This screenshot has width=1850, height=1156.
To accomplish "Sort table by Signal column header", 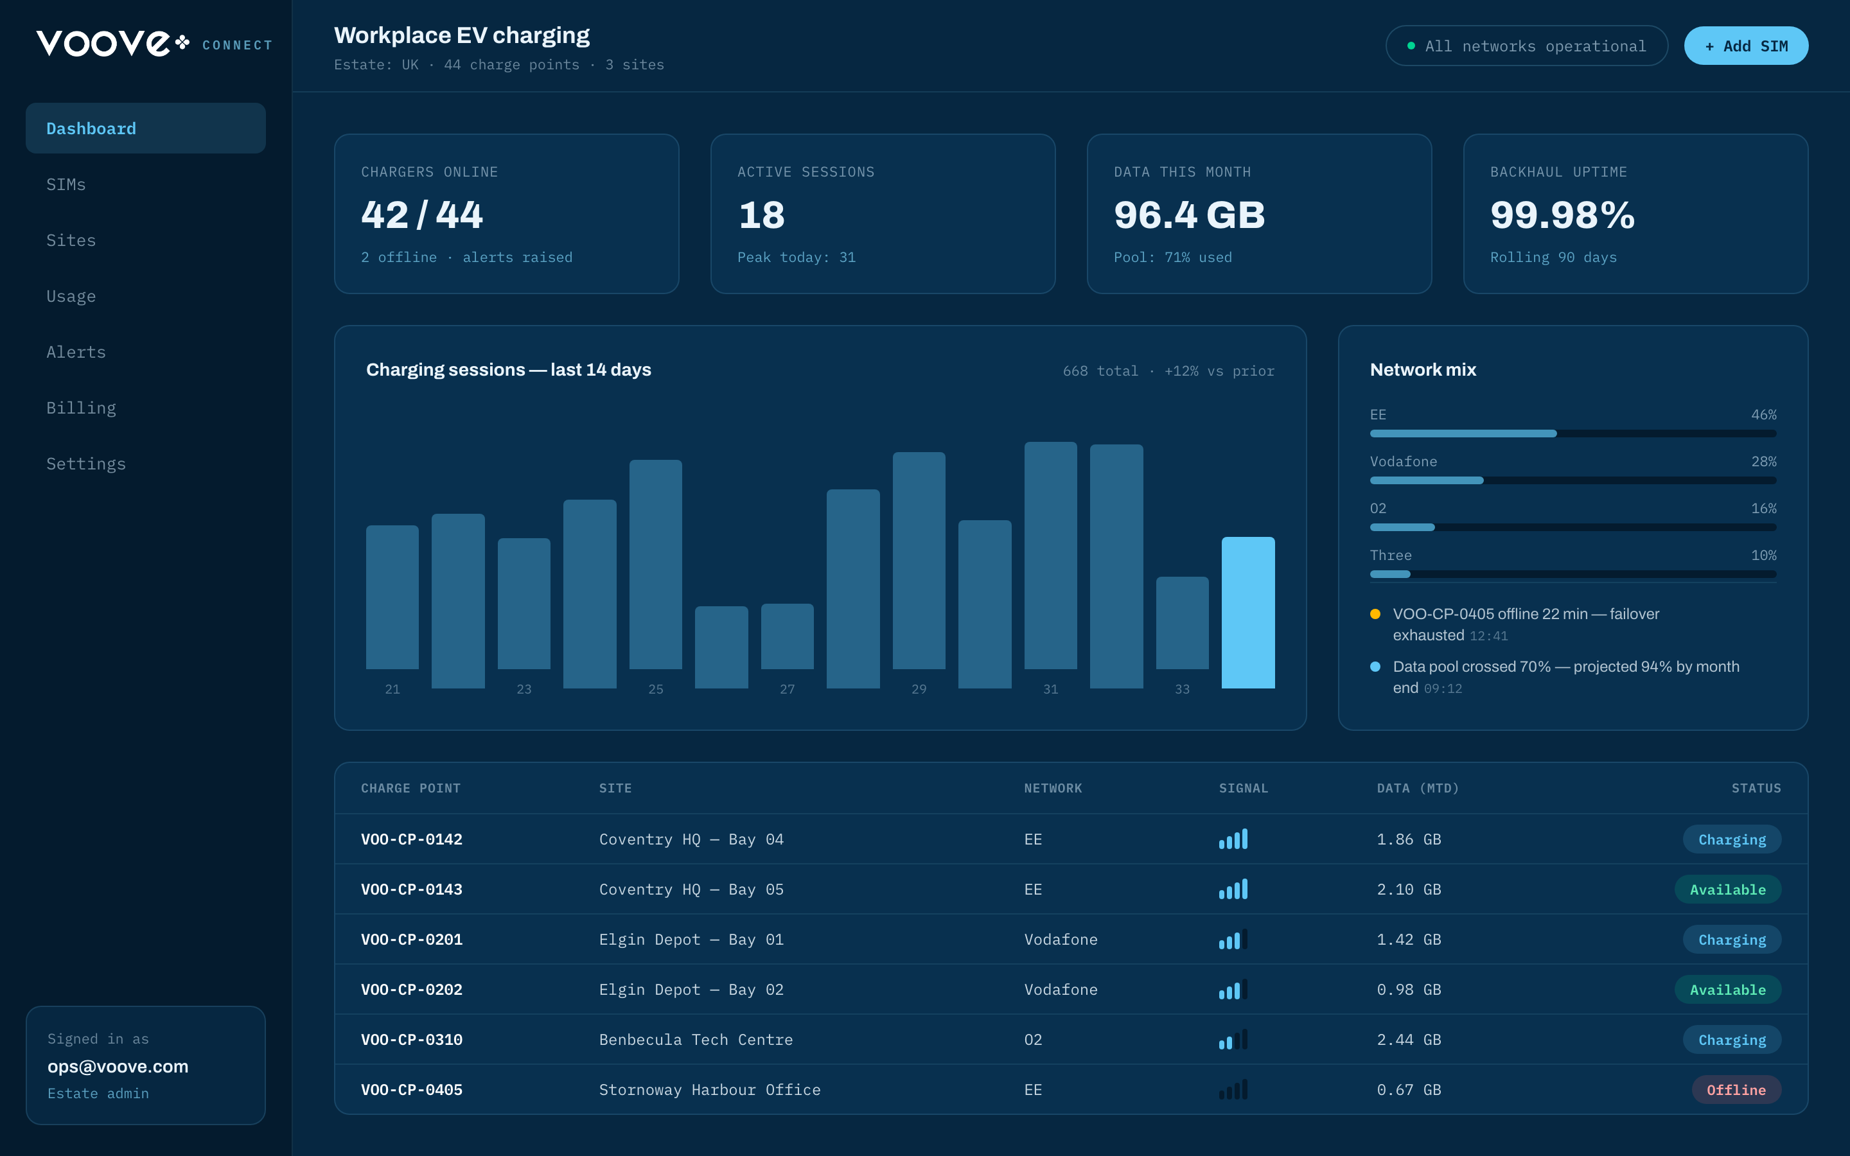I will click(x=1243, y=788).
